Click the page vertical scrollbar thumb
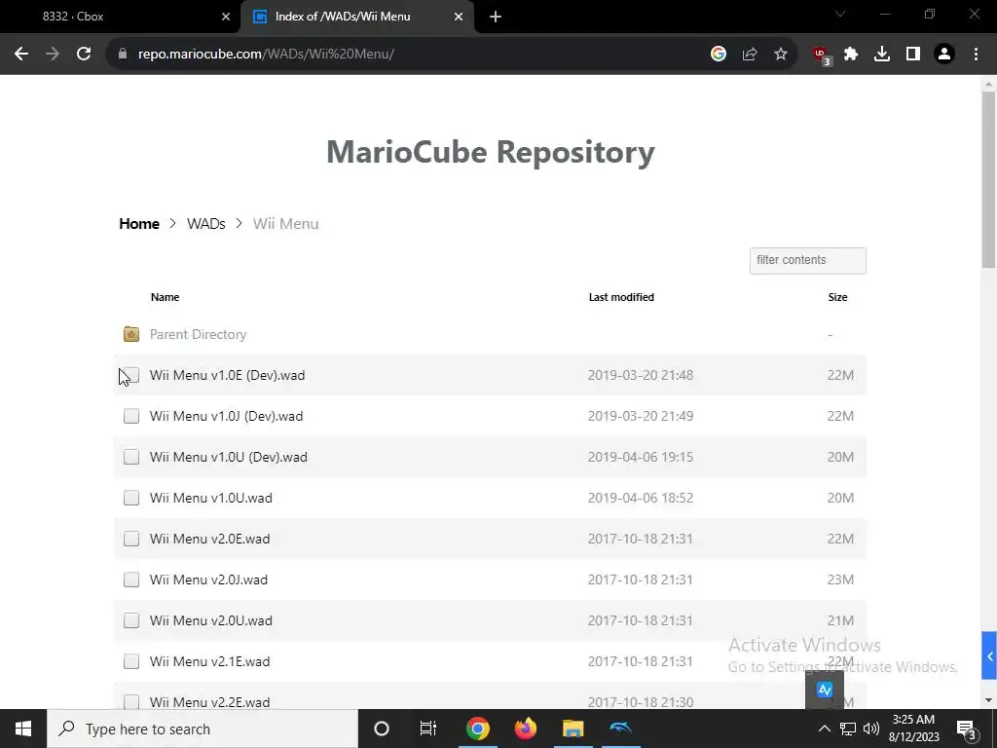997x748 pixels. (988, 179)
